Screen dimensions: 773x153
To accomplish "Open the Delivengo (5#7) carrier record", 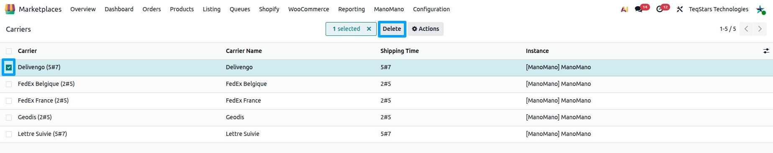I will click(x=39, y=67).
